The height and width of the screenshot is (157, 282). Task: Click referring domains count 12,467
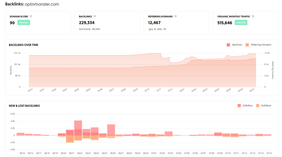(154, 23)
